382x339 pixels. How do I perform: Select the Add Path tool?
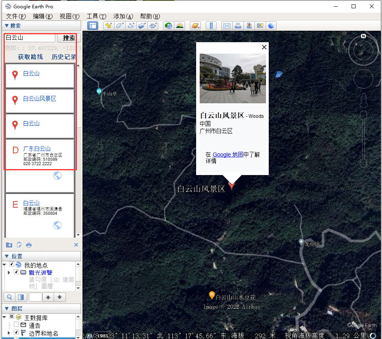131,26
